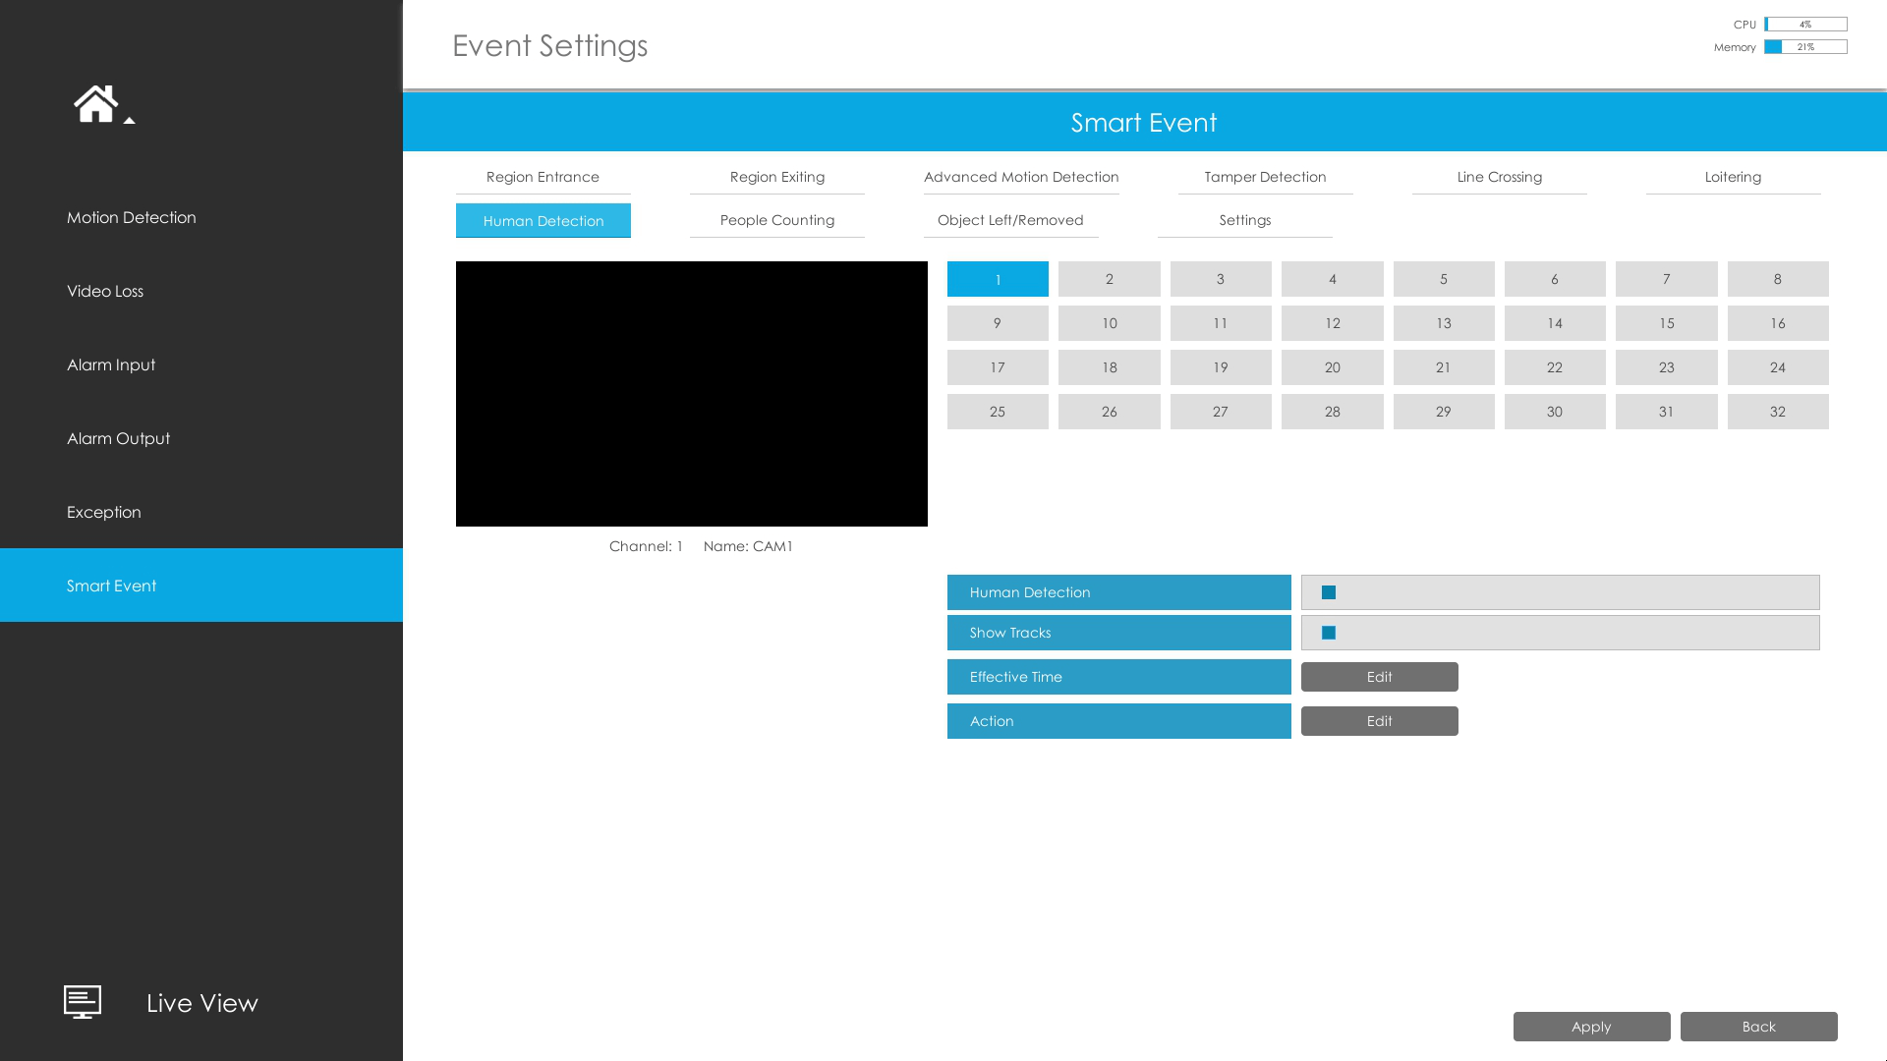Click the Alarm Output sidebar icon

tap(118, 438)
